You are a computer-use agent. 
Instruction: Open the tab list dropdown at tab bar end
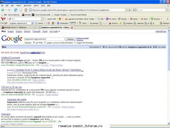point(169,27)
